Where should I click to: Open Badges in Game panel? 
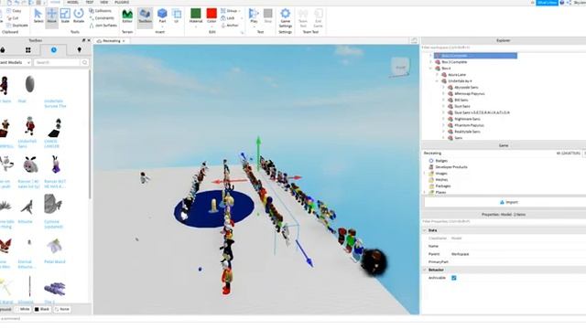[441, 161]
